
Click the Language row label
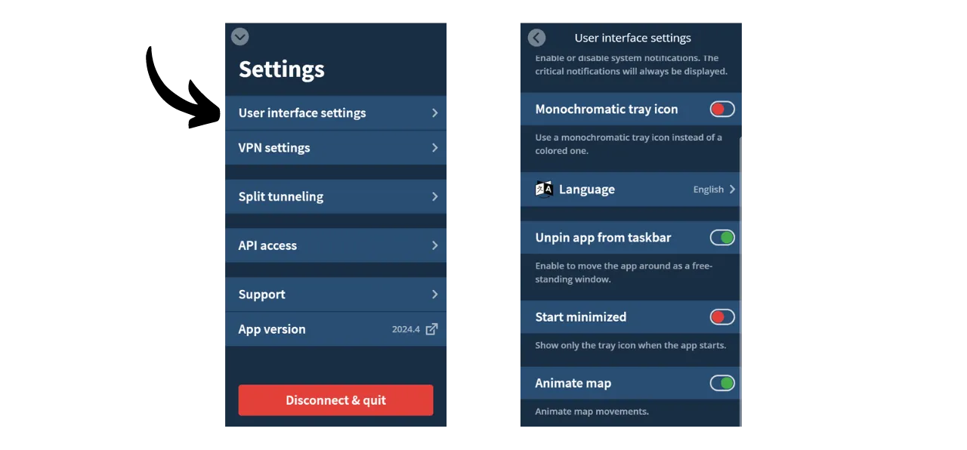[x=586, y=190]
